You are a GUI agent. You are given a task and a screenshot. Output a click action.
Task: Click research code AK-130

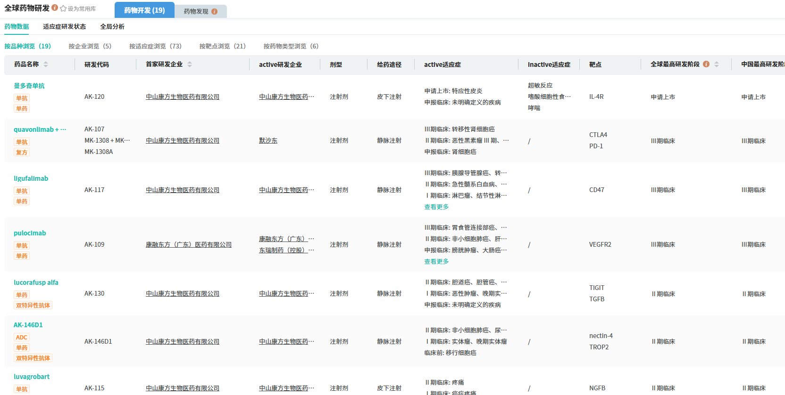point(94,293)
